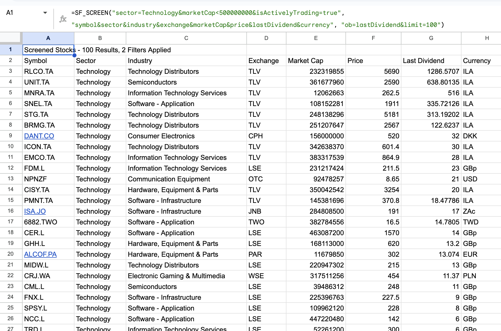Click the ICON.TA cell
Viewport: 501px width, 331px height.
click(x=48, y=147)
